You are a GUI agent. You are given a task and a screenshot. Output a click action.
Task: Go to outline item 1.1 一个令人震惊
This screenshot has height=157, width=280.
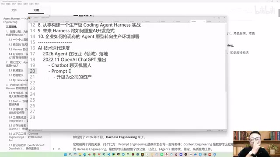point(18,40)
